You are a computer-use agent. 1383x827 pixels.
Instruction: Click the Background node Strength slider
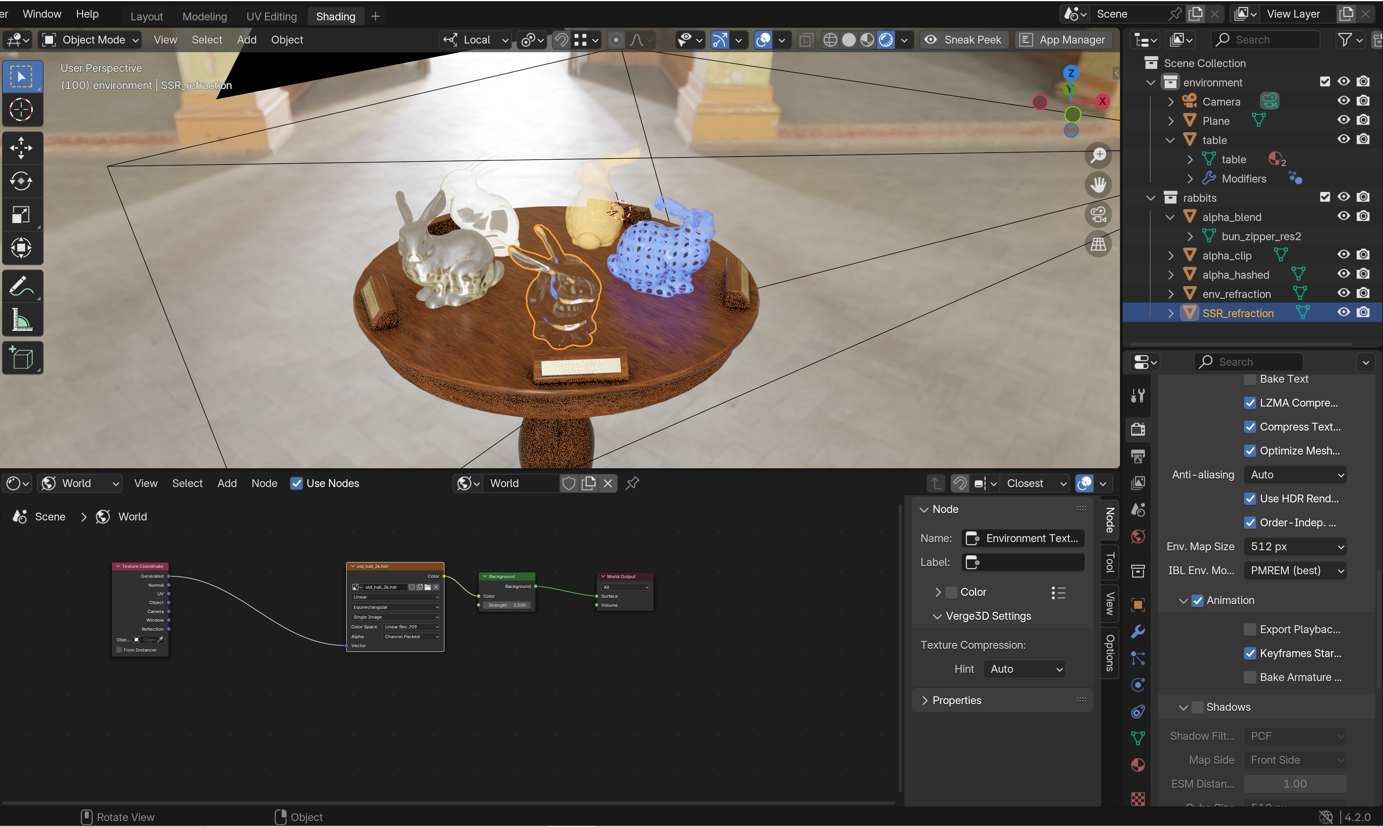[x=507, y=605]
